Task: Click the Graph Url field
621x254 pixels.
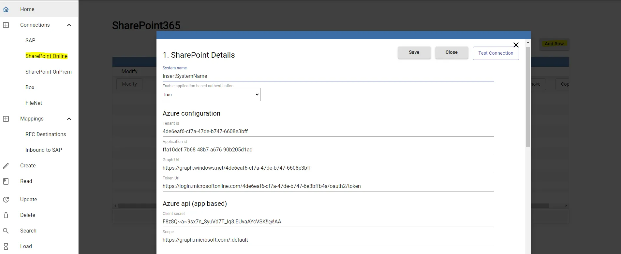Action: tap(328, 168)
